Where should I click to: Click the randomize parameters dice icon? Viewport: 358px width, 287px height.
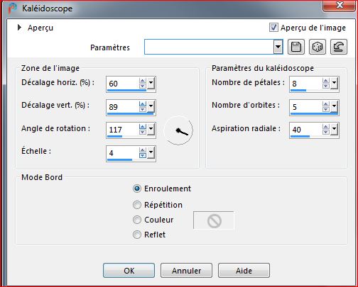[x=318, y=47]
